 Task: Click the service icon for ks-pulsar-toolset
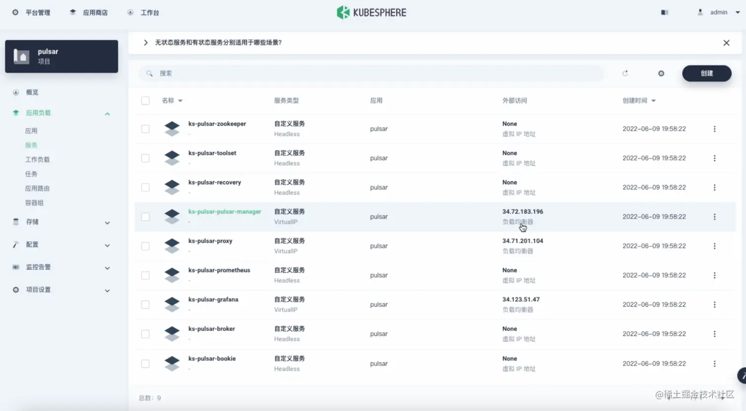(x=172, y=158)
